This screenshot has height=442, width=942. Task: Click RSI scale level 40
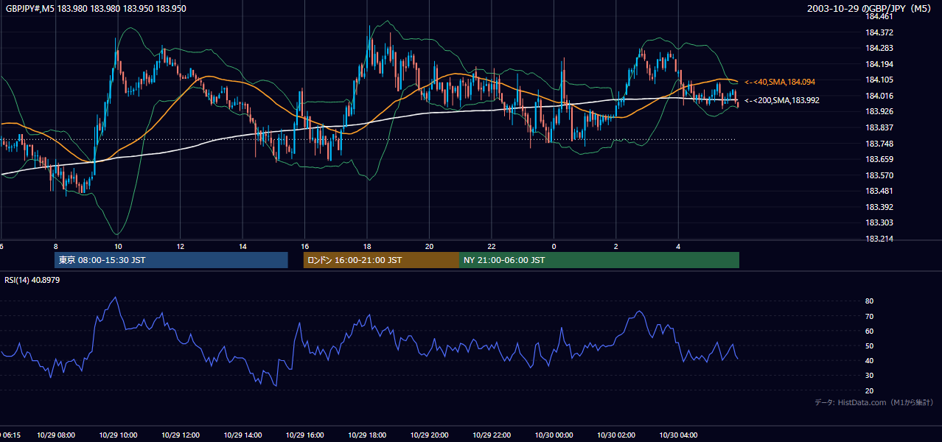pos(870,360)
